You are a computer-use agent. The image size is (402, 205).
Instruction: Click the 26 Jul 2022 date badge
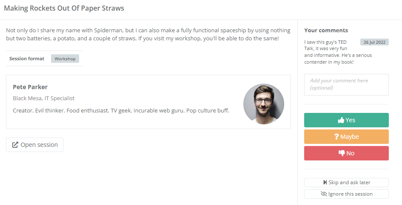tap(374, 42)
